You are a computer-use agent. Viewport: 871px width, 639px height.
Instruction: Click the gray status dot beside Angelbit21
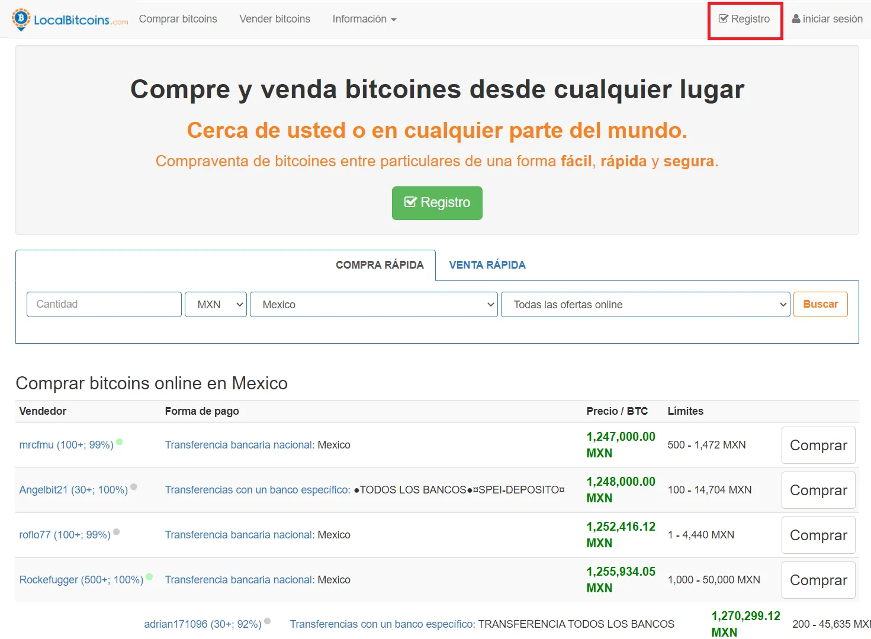click(x=134, y=486)
